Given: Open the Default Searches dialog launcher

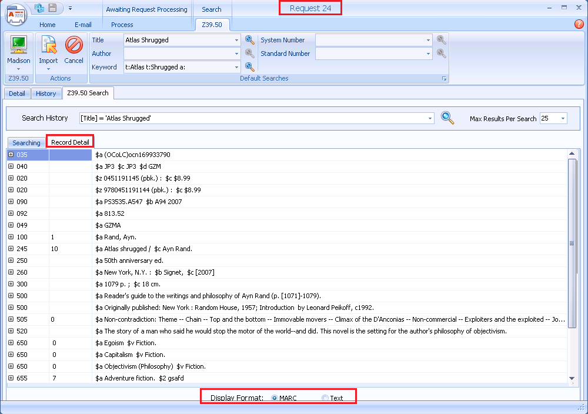Looking at the screenshot, I should pos(445,78).
